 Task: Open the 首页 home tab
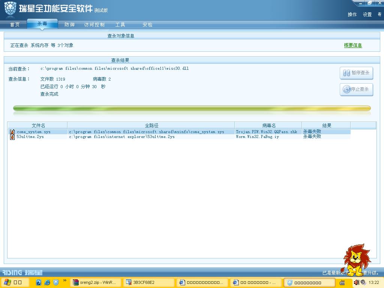point(15,24)
